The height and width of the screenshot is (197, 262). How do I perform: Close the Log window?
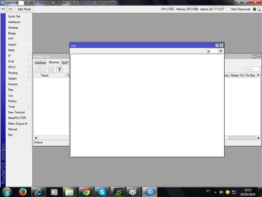pyautogui.click(x=221, y=45)
